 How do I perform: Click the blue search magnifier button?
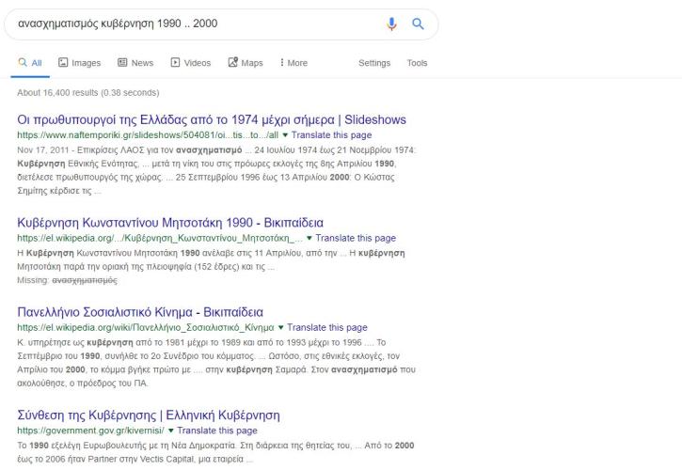click(418, 23)
